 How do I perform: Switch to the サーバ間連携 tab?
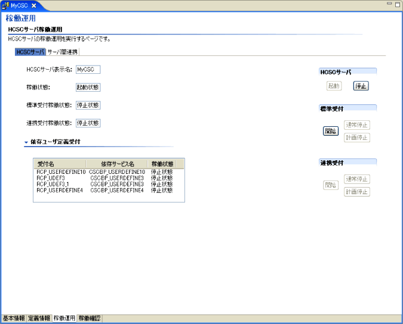63,52
